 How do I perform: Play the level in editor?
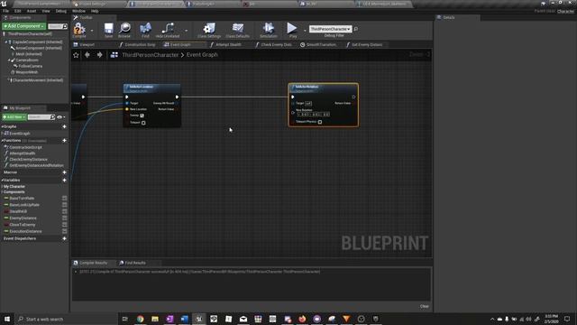coord(292,30)
